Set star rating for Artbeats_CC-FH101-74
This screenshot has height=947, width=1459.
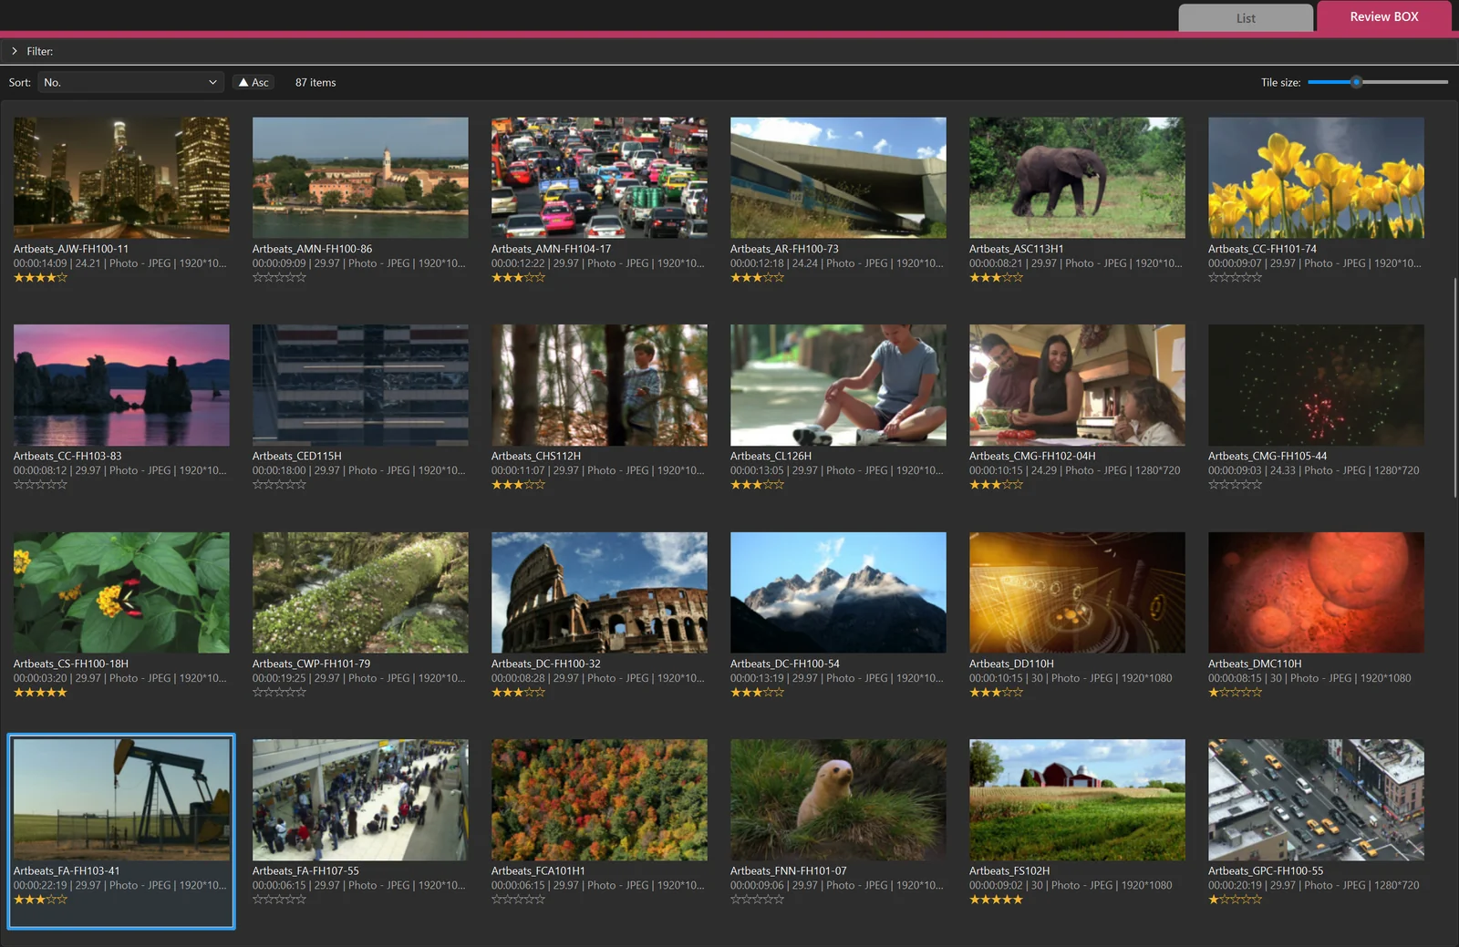pyautogui.click(x=1235, y=278)
